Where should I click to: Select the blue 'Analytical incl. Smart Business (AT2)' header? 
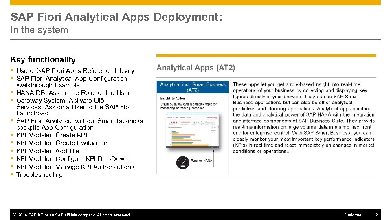193,87
